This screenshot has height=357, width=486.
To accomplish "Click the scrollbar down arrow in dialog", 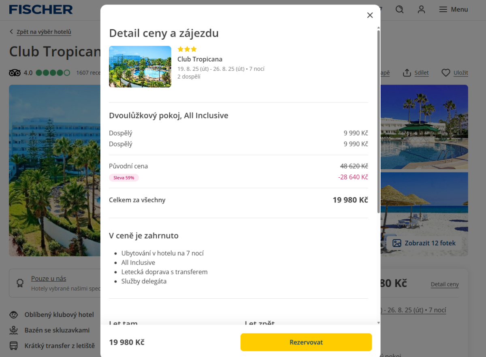I will (x=379, y=323).
